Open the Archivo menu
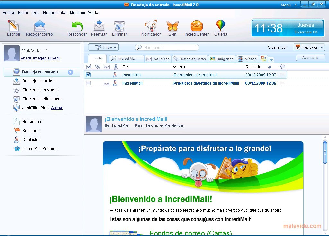329x236 pixels. (9, 13)
